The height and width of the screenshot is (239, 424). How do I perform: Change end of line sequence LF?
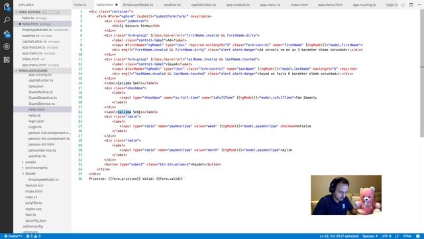point(397,236)
